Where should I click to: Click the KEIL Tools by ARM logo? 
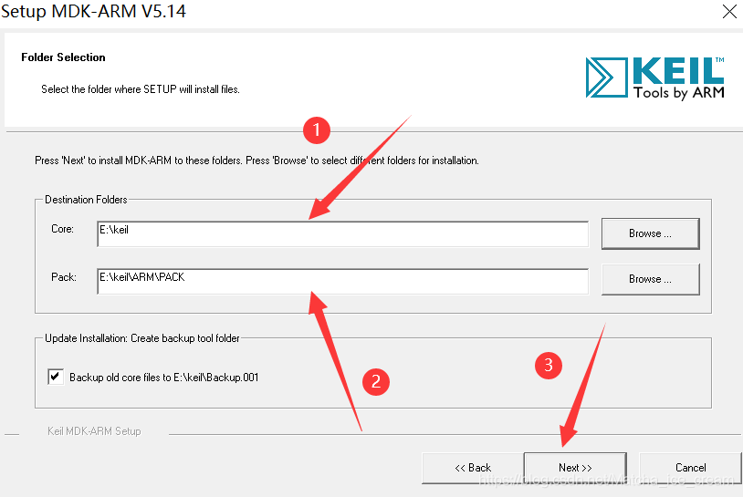point(654,78)
